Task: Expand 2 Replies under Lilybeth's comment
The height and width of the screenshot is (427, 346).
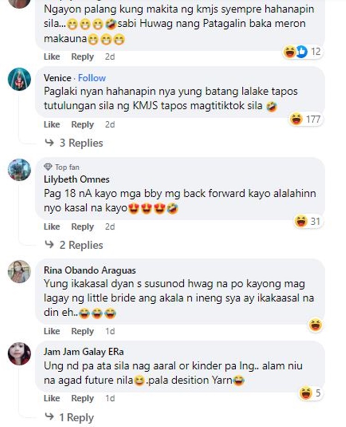Action: tap(74, 245)
